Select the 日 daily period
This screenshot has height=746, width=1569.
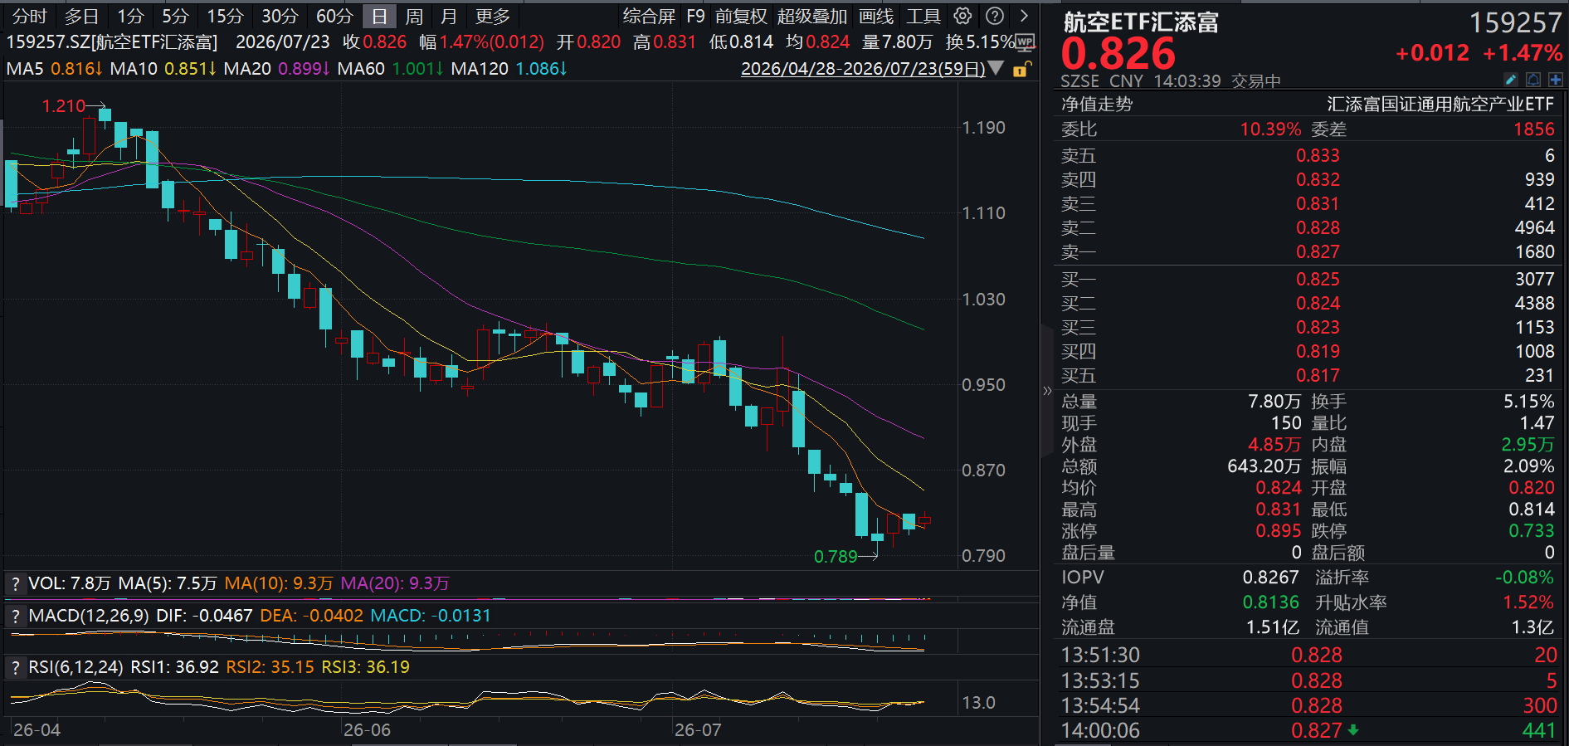coord(379,17)
